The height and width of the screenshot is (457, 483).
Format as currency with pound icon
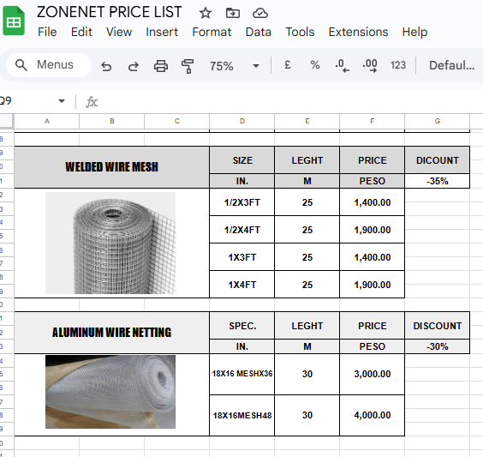[288, 65]
